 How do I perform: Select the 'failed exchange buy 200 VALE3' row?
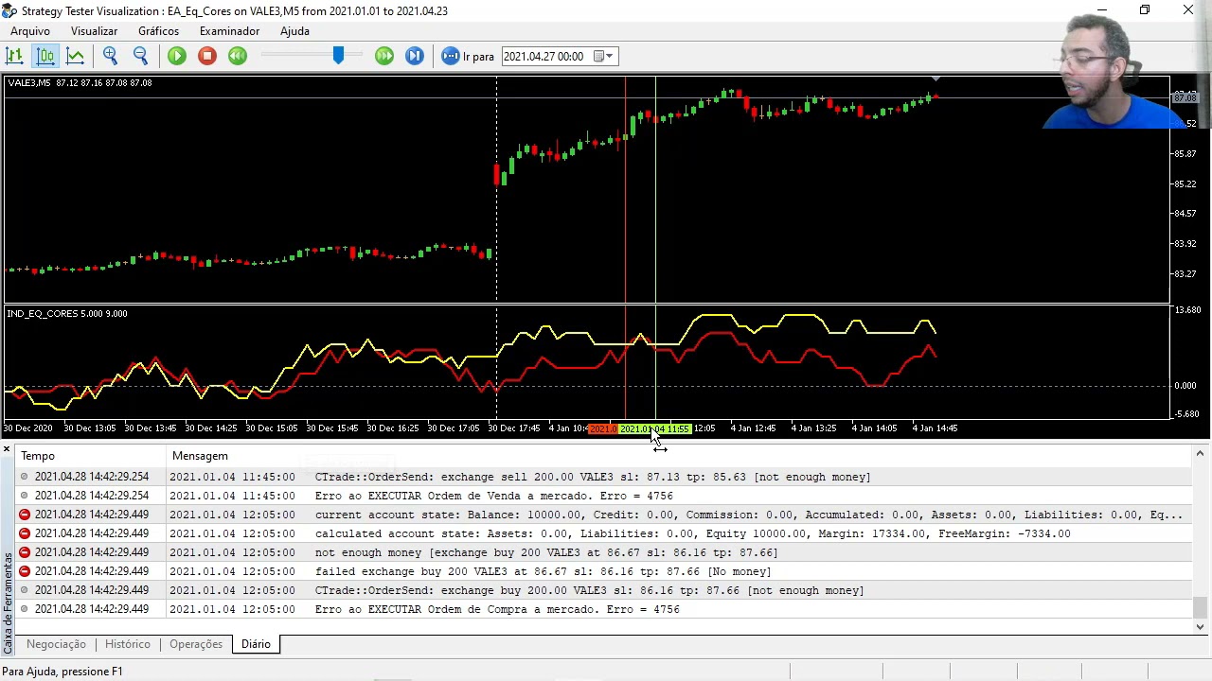(x=604, y=571)
